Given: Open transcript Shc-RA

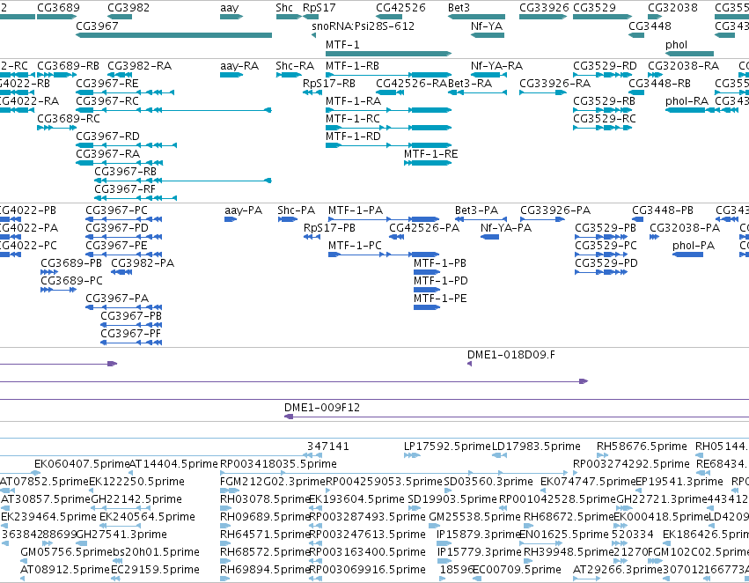Looking at the screenshot, I should 289,75.
